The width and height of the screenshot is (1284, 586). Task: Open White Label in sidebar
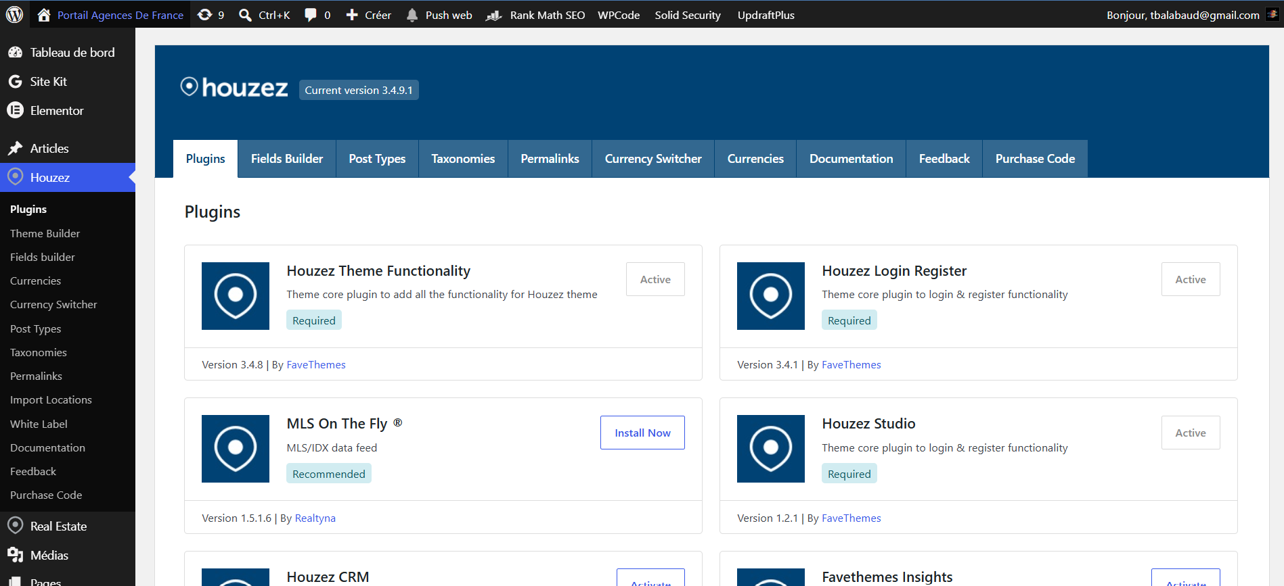click(x=39, y=424)
